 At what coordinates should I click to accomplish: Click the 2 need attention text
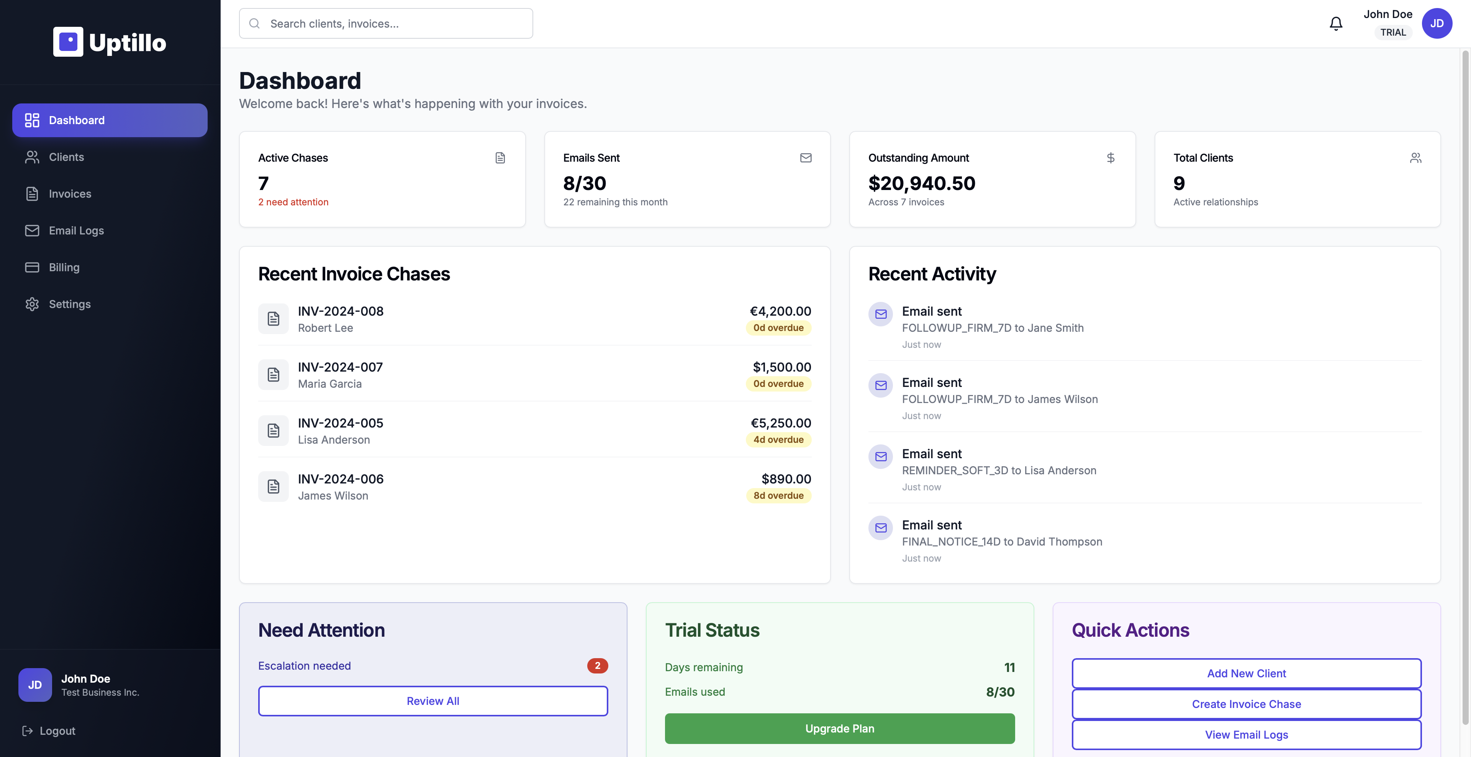(x=293, y=202)
